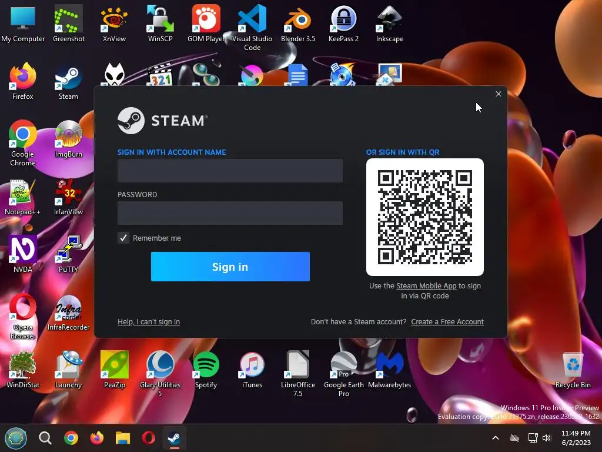The width and height of the screenshot is (602, 452).
Task: Uncheck the Remember me checkbox
Action: (x=123, y=238)
